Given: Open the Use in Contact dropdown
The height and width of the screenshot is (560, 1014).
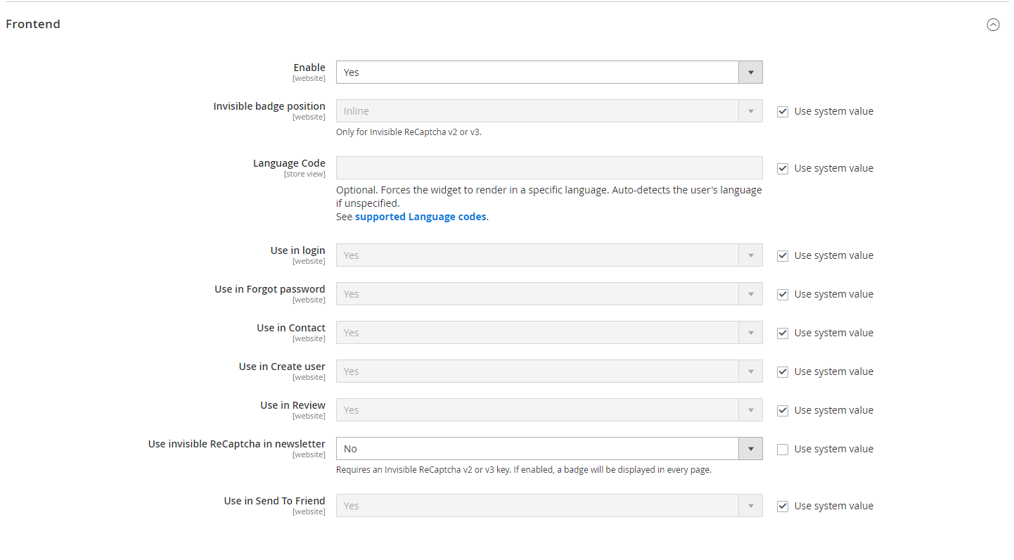Looking at the screenshot, I should click(x=549, y=333).
